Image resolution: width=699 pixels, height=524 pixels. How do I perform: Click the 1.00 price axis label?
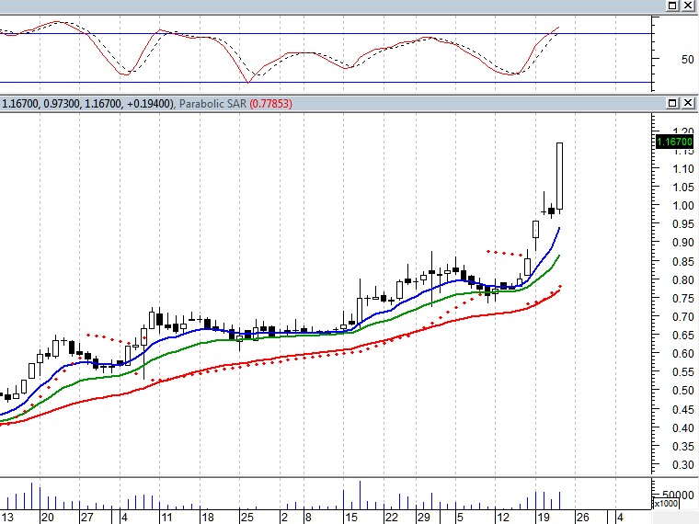coord(670,206)
